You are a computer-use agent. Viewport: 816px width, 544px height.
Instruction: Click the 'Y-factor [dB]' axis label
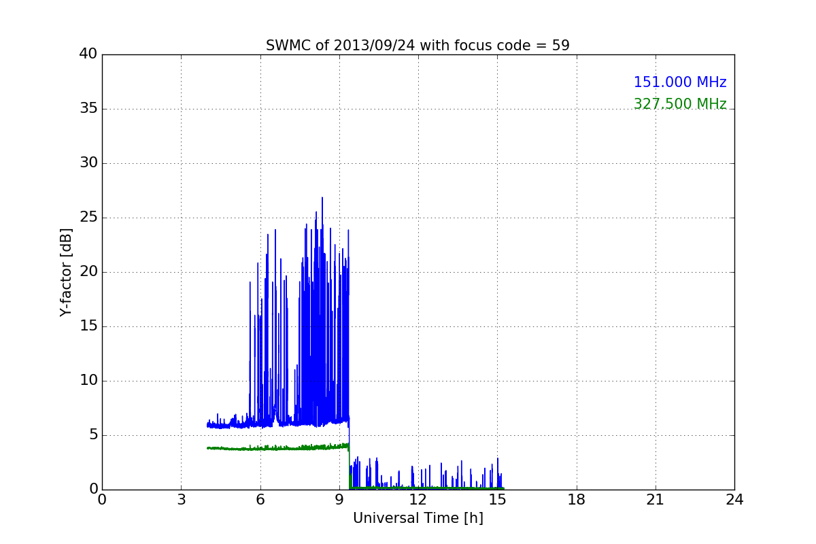[x=66, y=272]
